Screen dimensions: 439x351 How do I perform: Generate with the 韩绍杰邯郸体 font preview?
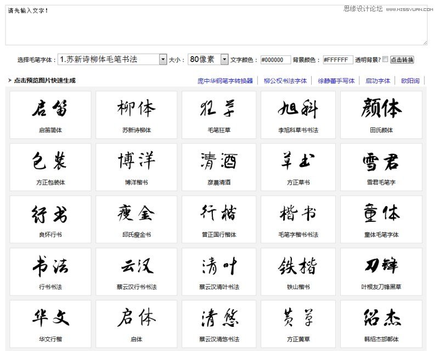pos(381,324)
